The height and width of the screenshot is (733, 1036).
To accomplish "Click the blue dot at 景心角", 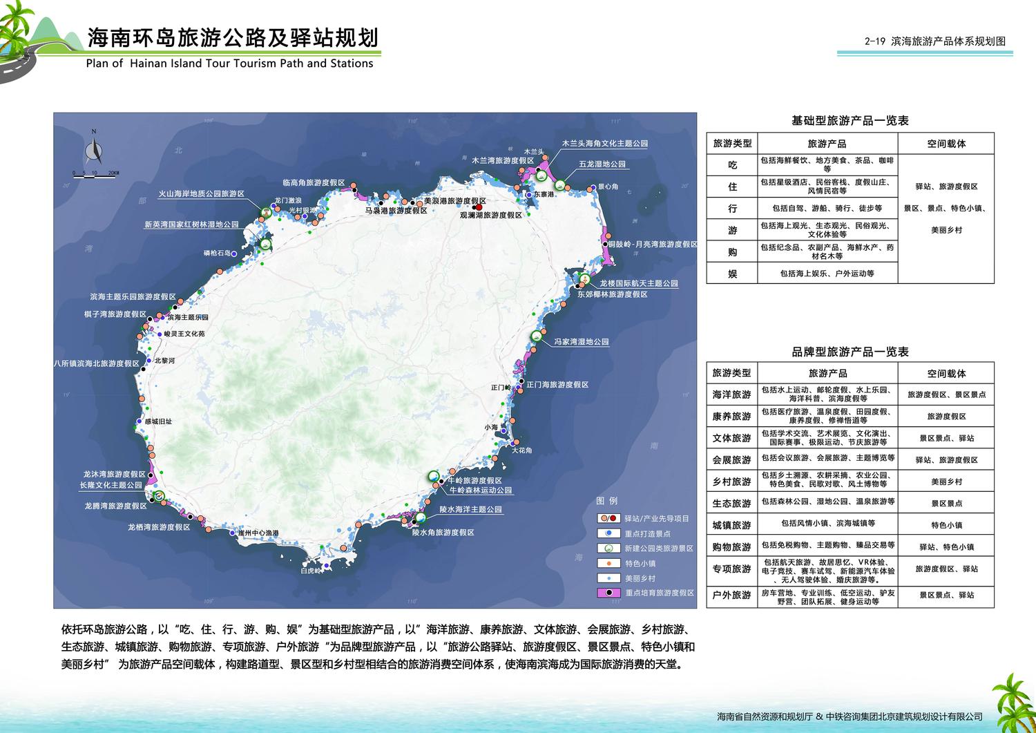I will point(592,188).
